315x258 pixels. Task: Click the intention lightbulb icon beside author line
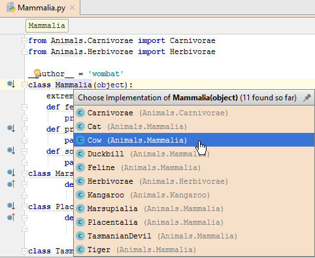pyautogui.click(x=37, y=73)
